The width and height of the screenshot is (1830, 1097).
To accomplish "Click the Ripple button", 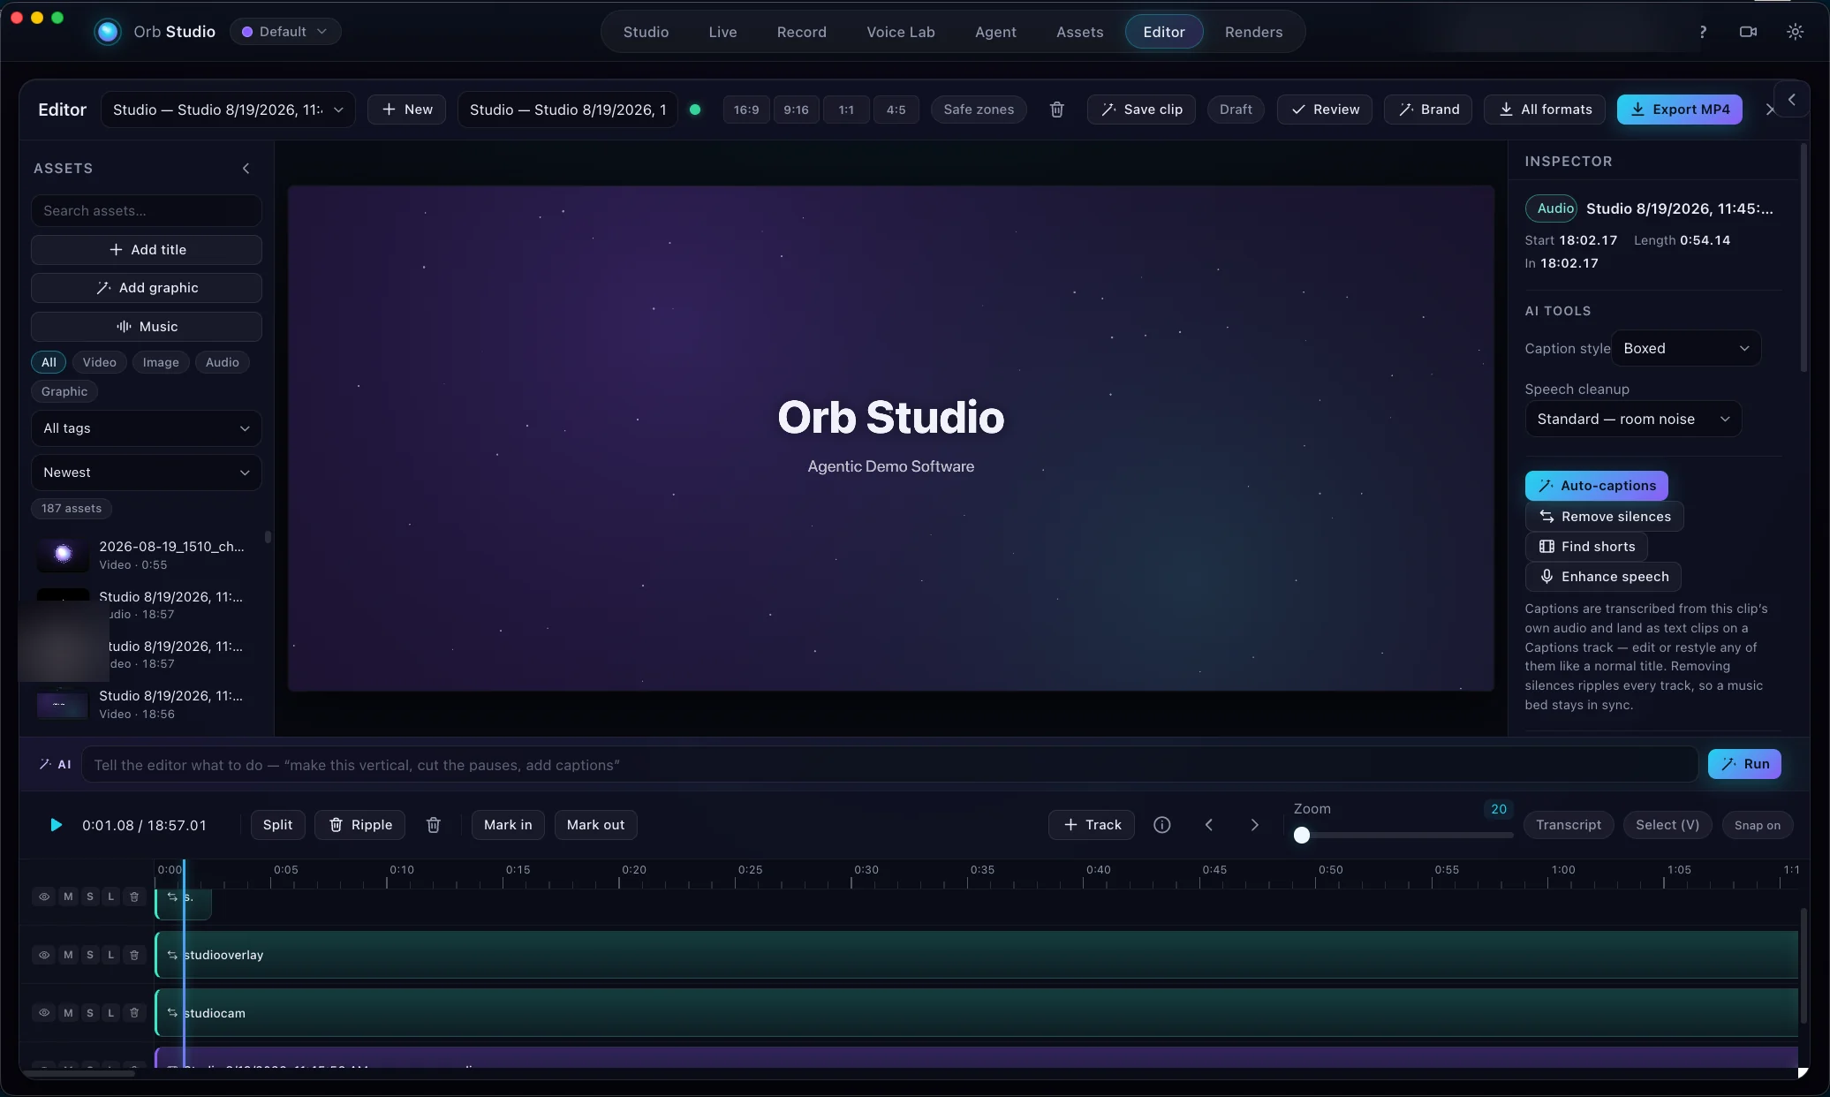I will [x=359, y=825].
